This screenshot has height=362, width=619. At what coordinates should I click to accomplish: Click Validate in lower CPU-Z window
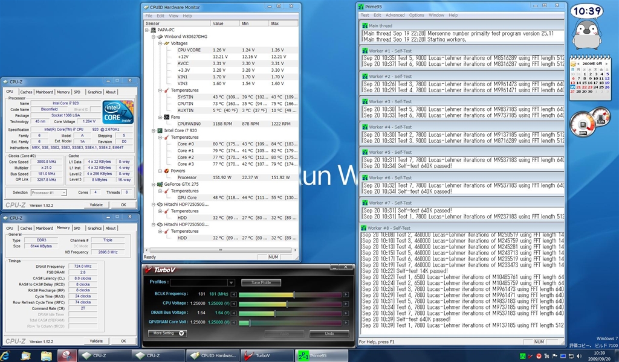(96, 341)
